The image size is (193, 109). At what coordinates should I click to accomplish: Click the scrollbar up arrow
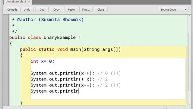[x=190, y=16]
